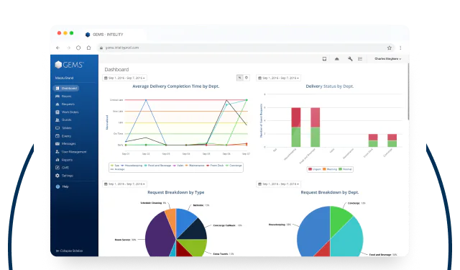Toggle the Average legend entry
Viewport: 460px width, 270px height.
click(118, 169)
